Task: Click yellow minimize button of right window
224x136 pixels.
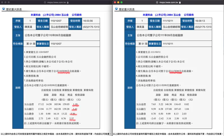Action: pyautogui.click(x=118, y=2)
